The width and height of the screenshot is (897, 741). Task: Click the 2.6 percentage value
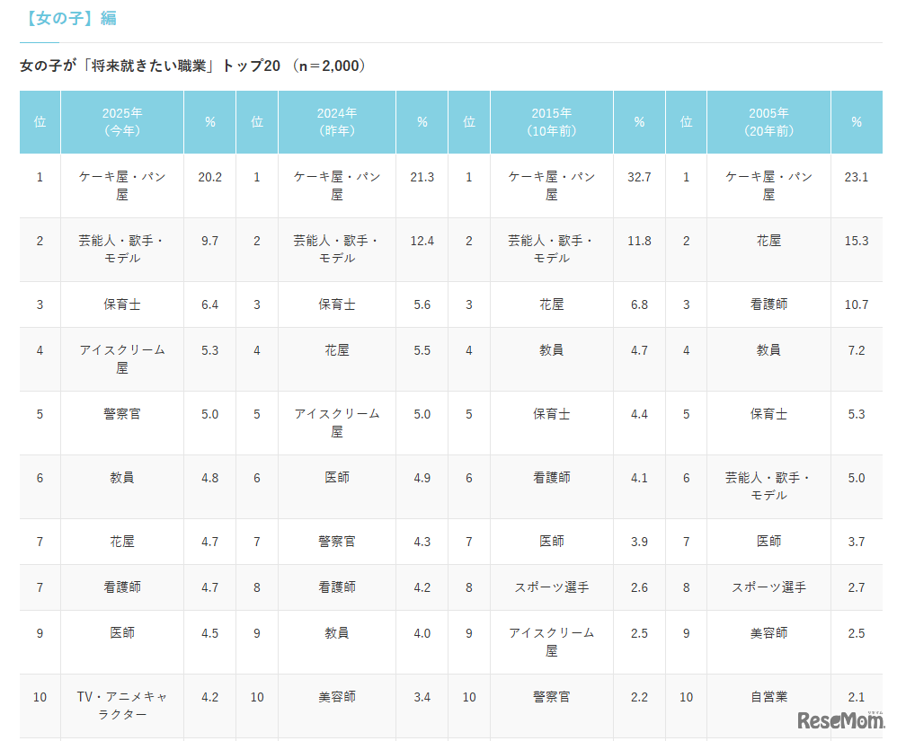coord(639,587)
